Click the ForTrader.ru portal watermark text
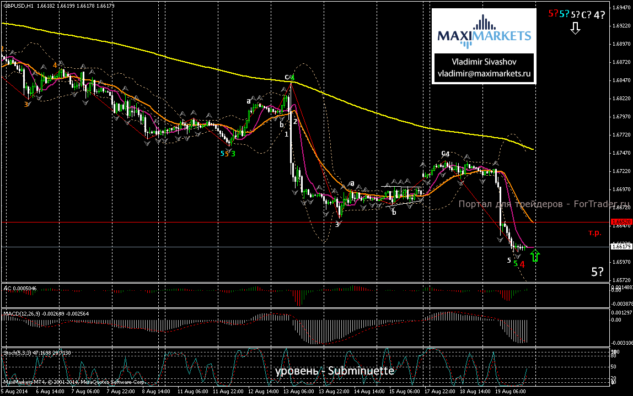The height and width of the screenshot is (396, 633). click(x=543, y=205)
